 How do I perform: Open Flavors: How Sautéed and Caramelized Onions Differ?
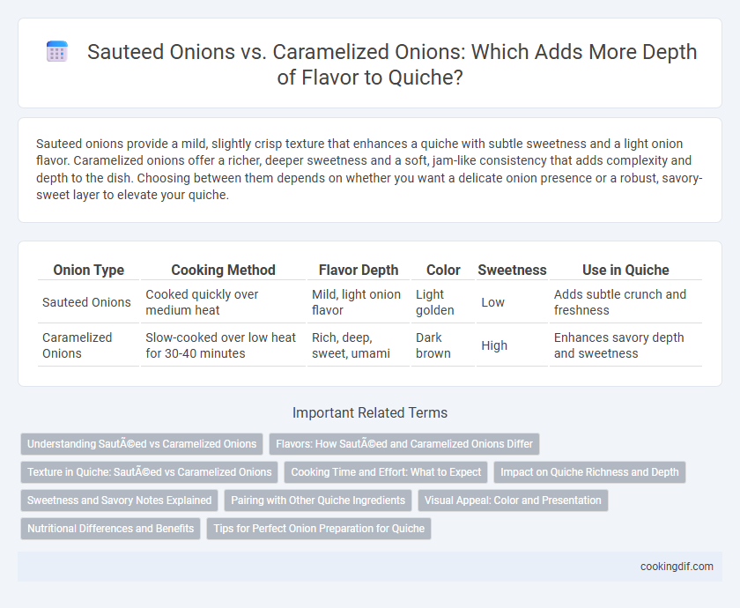pyautogui.click(x=404, y=444)
